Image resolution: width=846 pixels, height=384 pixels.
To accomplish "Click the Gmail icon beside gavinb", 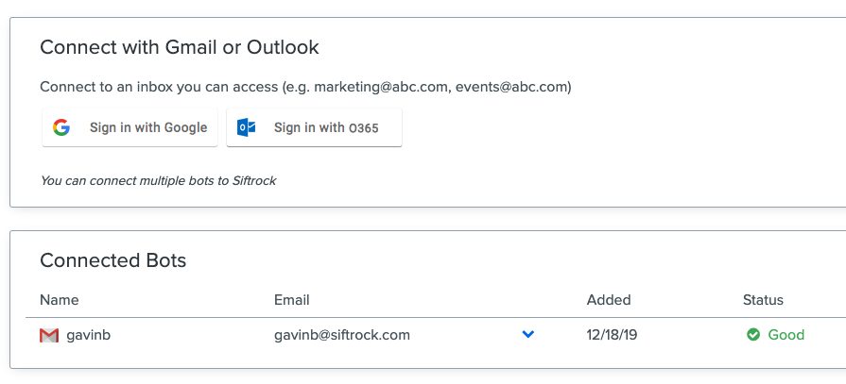I will point(49,336).
